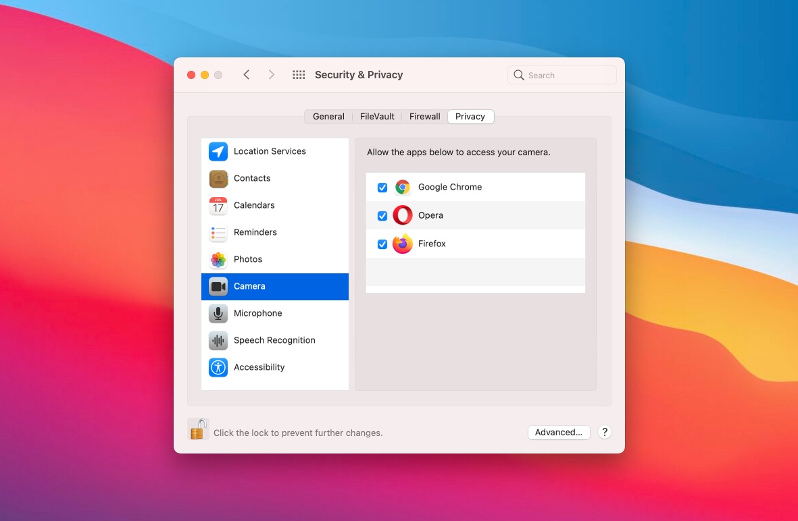Uncheck camera access for Google Chrome

tap(382, 188)
